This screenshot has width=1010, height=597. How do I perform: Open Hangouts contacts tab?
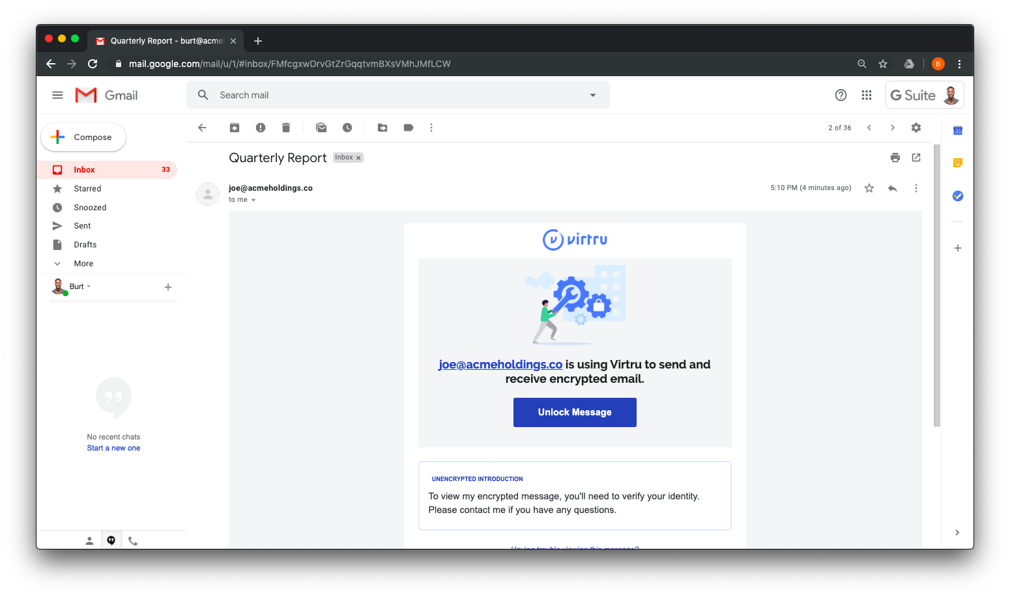(90, 541)
